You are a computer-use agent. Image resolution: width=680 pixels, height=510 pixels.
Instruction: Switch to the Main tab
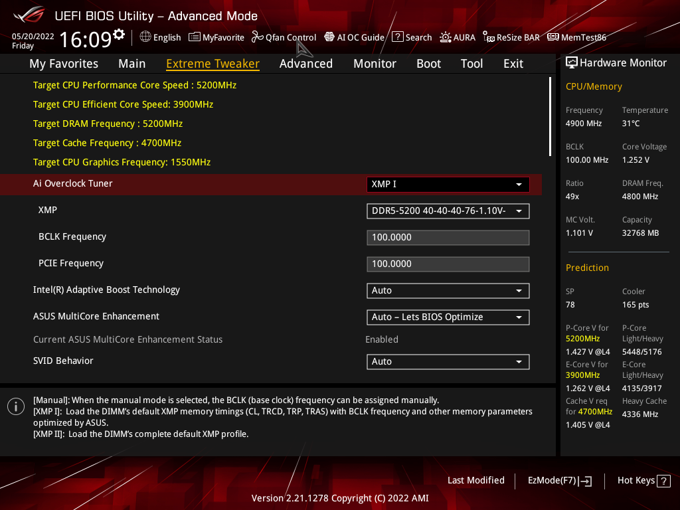pos(132,64)
